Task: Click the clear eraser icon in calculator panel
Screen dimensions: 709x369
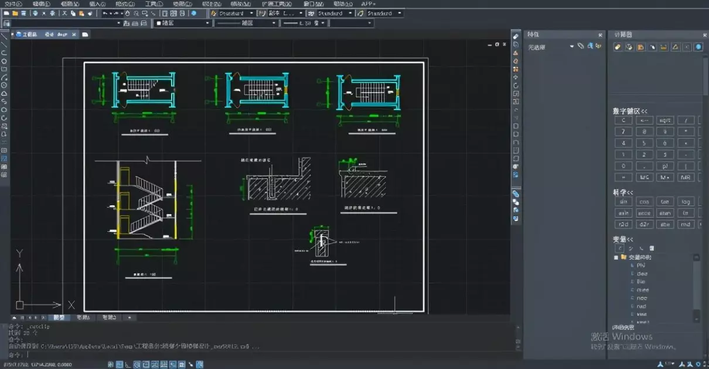Action: pos(617,47)
